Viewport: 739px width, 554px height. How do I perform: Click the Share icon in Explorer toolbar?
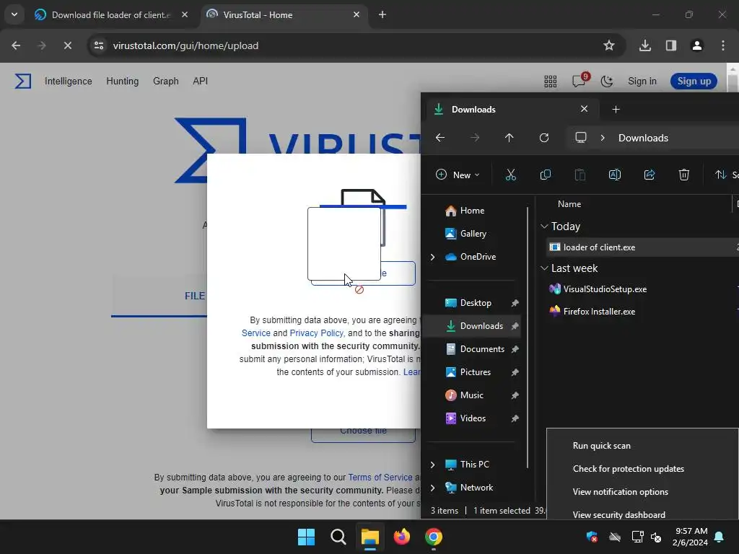[x=650, y=175]
